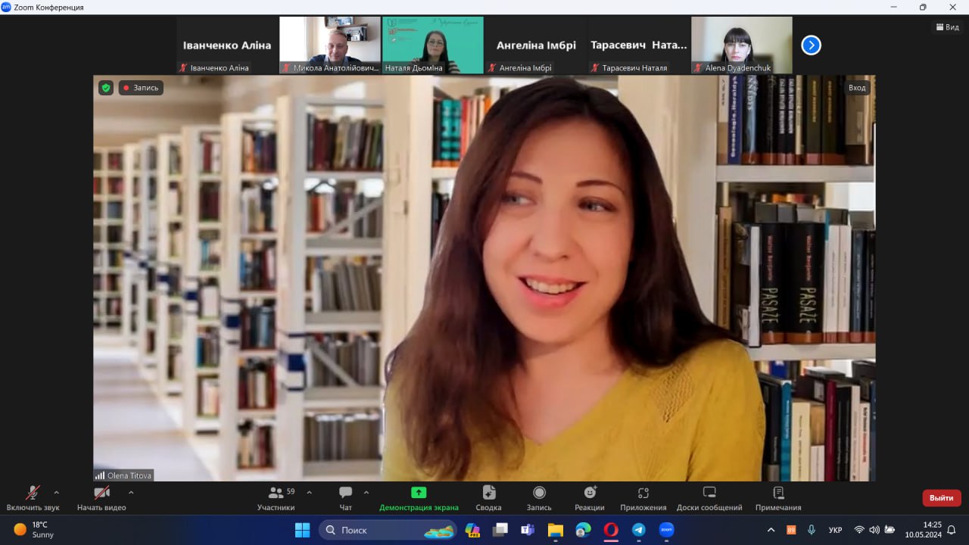Open the Реакции reactions picker
The width and height of the screenshot is (969, 545).
click(x=590, y=498)
